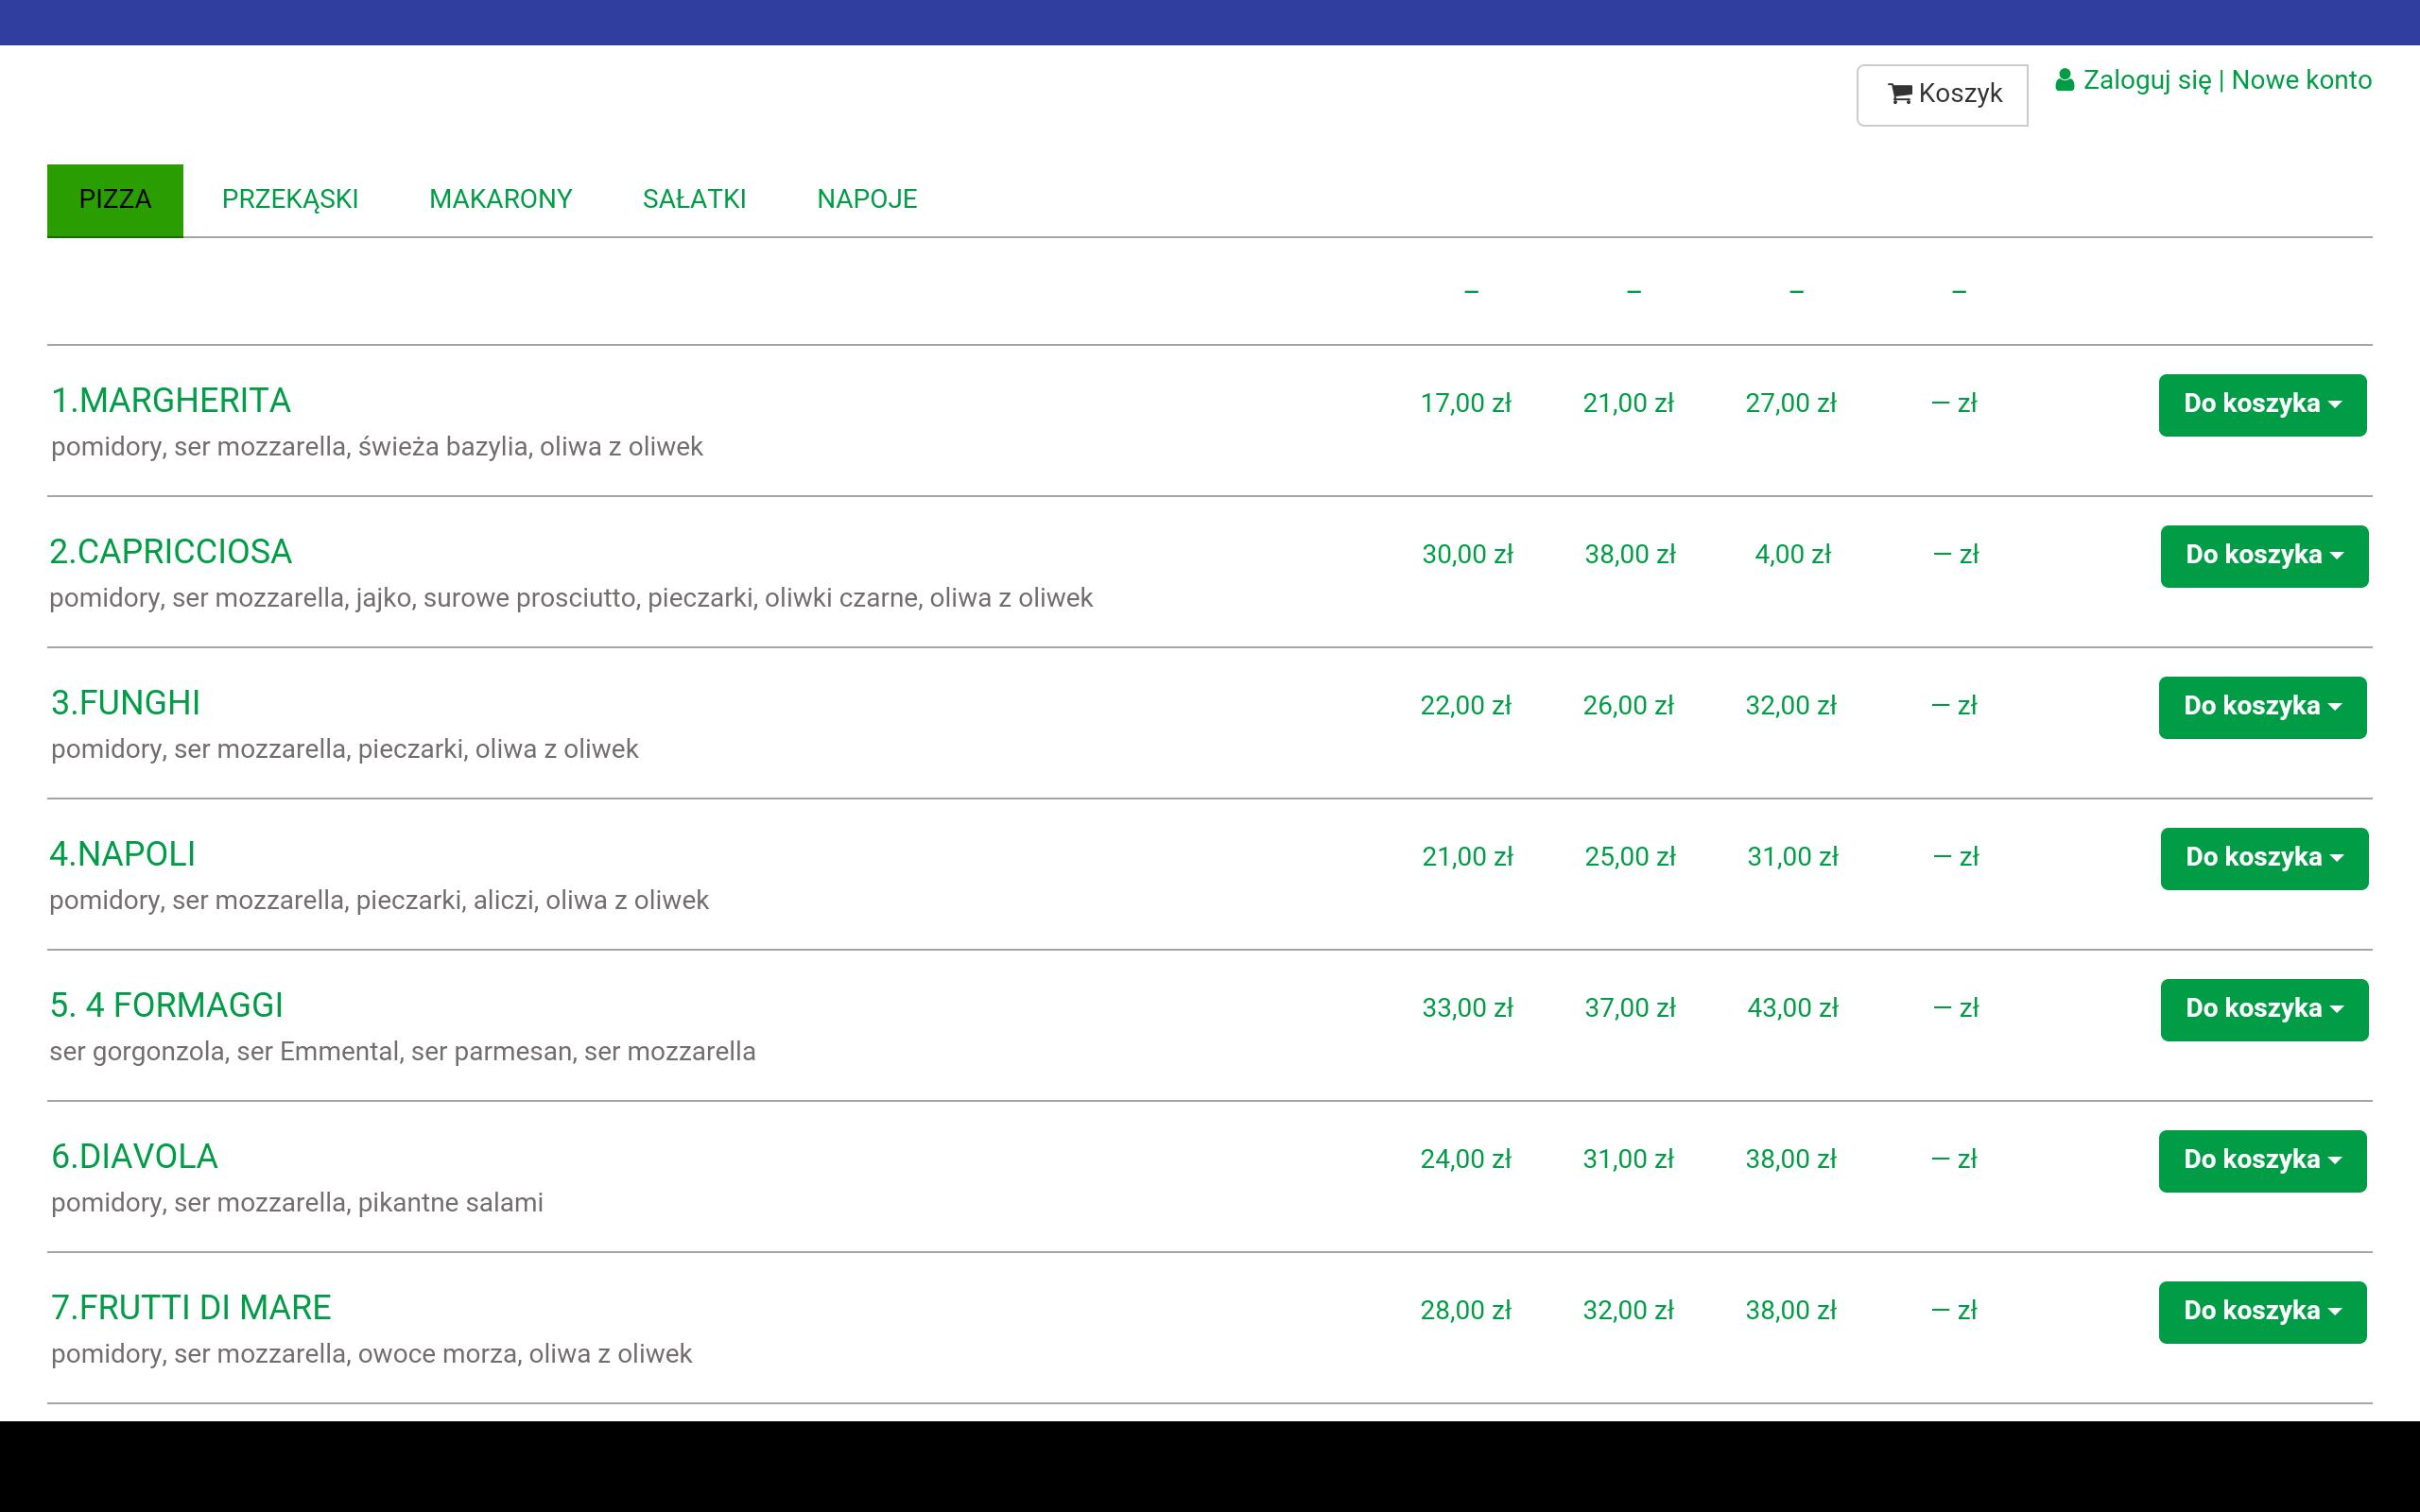Click Capricciosa's ingredients description
2420x1512 pixels.
pyautogui.click(x=571, y=598)
